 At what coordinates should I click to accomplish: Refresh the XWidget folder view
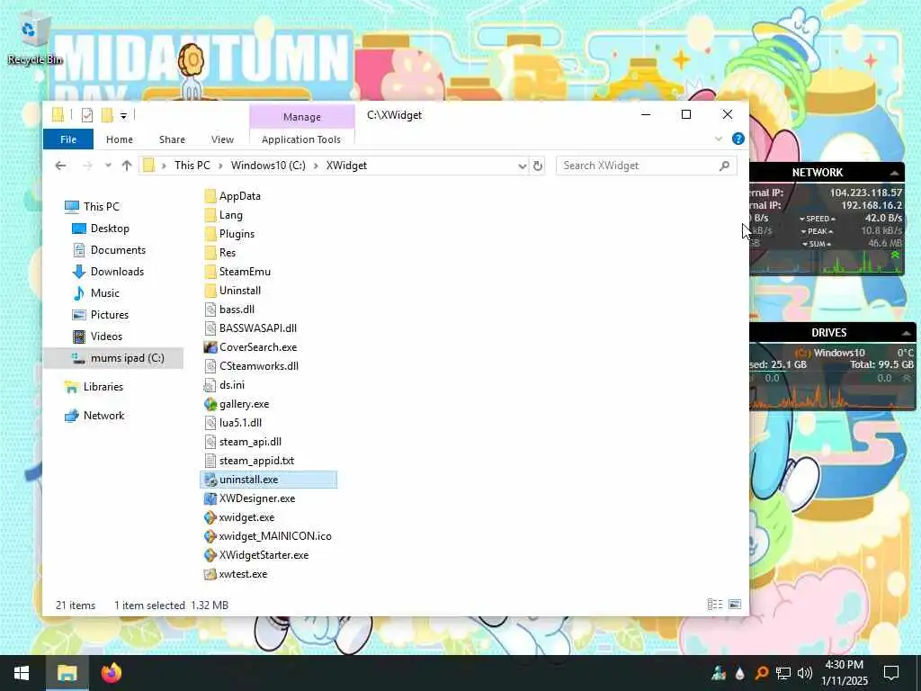[x=538, y=166]
